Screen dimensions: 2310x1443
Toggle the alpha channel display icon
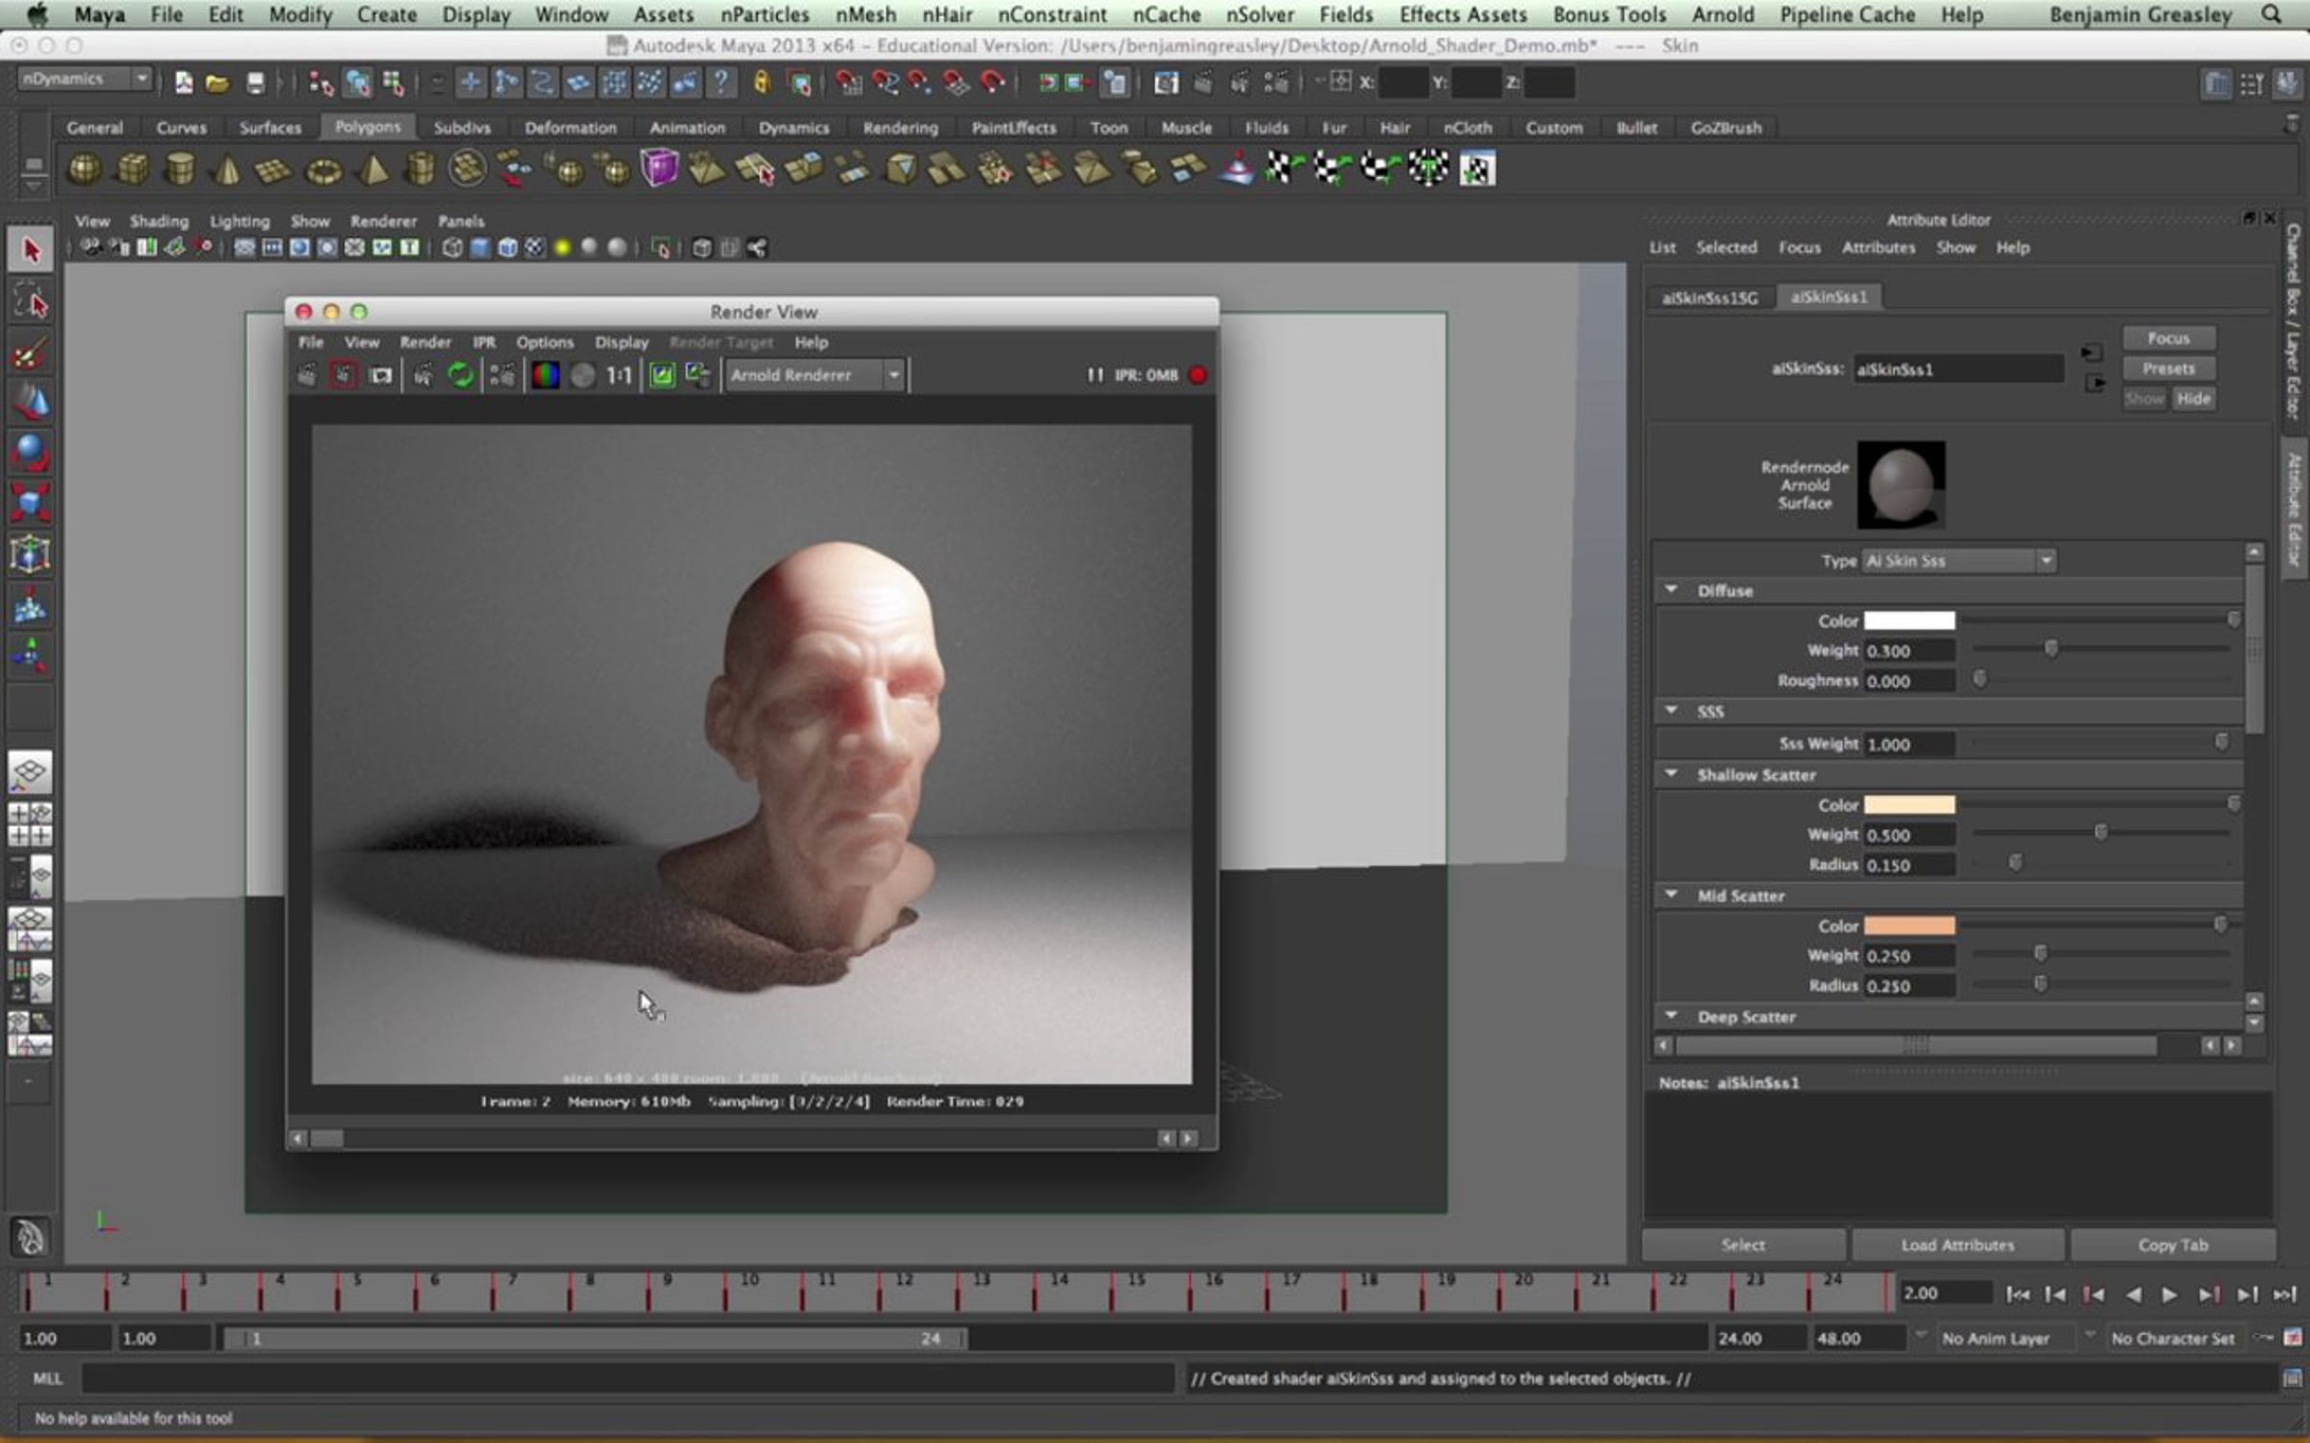[x=582, y=375]
